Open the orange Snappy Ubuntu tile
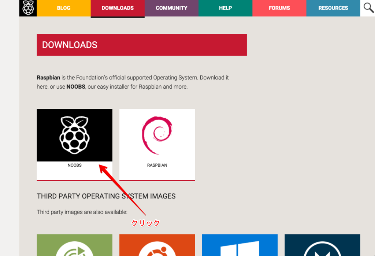This screenshot has width=375, height=256. 157,245
